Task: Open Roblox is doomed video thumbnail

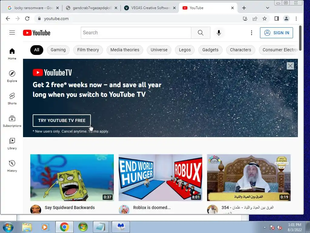Action: (x=160, y=178)
